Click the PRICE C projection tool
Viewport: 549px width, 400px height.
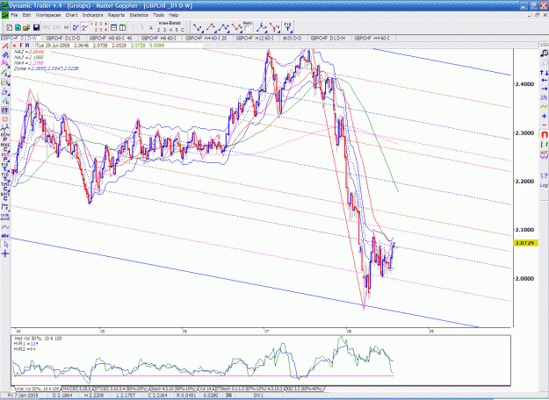pos(5,147)
